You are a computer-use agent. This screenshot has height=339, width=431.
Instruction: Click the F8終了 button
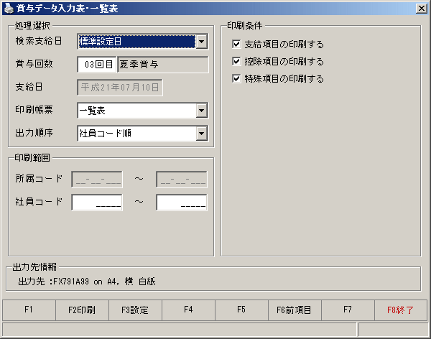click(x=401, y=310)
